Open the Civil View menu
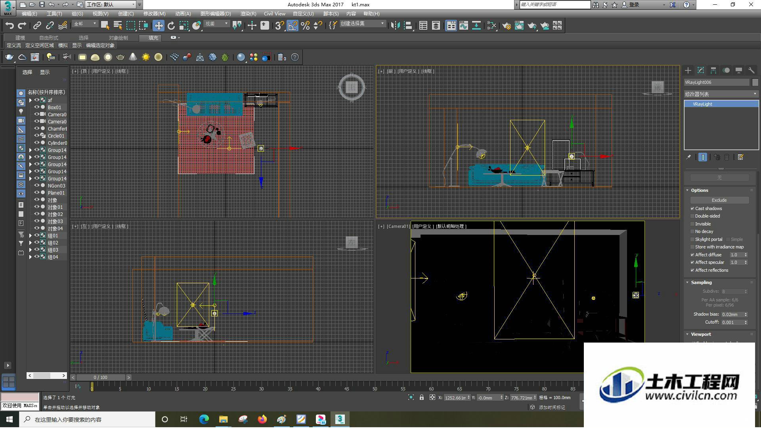Screen dimensions: 761x428 coord(274,14)
